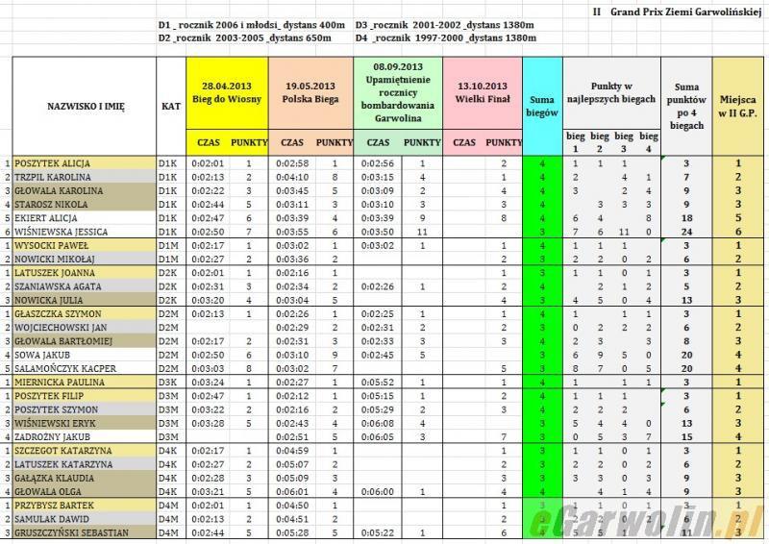Viewport: 769px width, 544px height.
Task: Click the cell NOWICKI MIKOŁAJ
Action: [85, 259]
